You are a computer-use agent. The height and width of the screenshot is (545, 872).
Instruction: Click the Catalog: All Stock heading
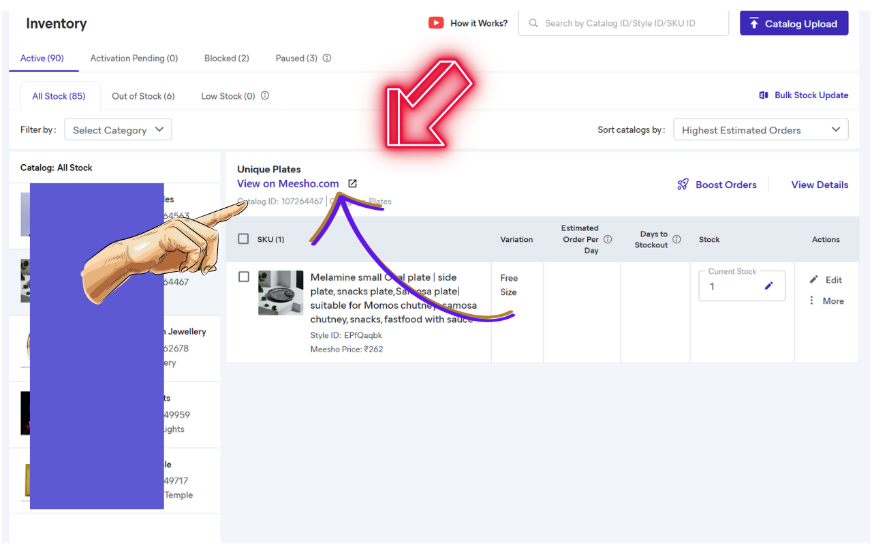(x=57, y=168)
